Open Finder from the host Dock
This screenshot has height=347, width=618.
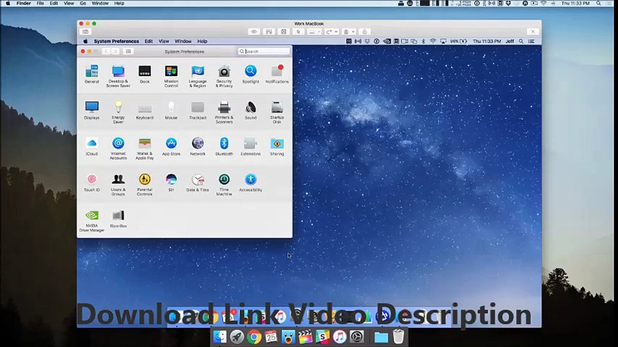pyautogui.click(x=220, y=337)
